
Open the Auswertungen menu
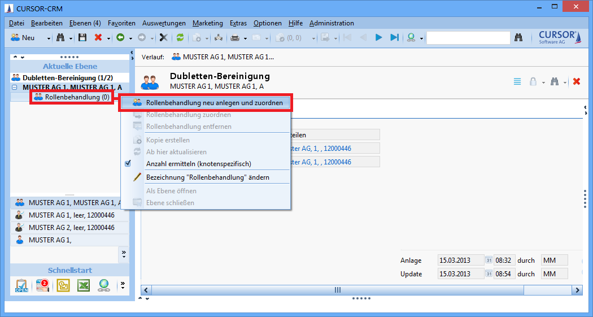(164, 23)
